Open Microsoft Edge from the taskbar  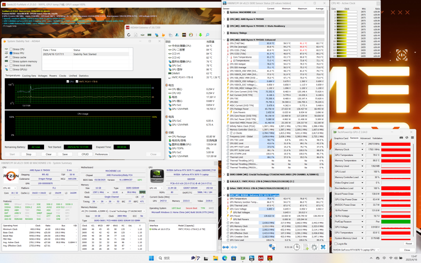point(225,258)
